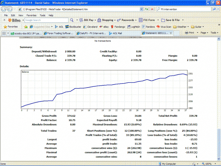Open search provider dropdown arrow
The height and width of the screenshot is (166, 221).
click(x=218, y=9)
